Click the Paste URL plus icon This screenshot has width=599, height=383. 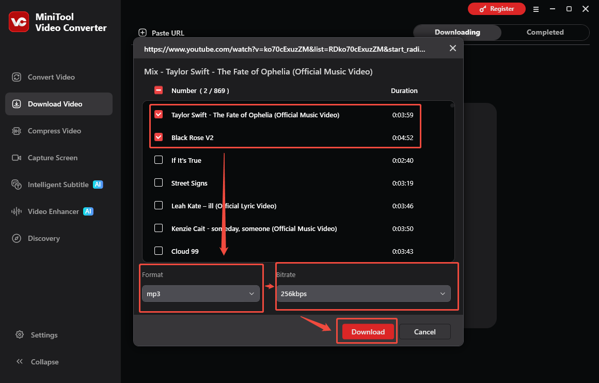tap(143, 33)
